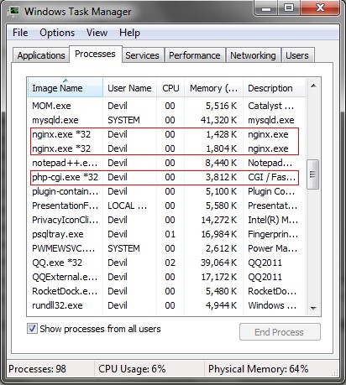The width and height of the screenshot is (346, 385).
Task: Select the MOM.exe process row
Action: pos(166,106)
